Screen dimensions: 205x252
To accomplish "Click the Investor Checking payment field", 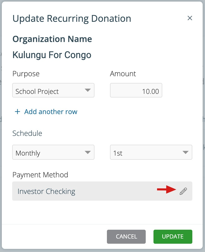I will [78, 191].
